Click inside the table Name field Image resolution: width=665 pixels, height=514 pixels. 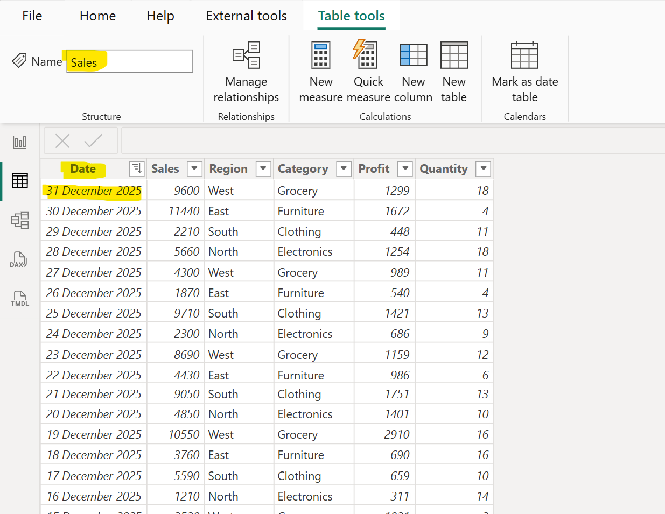129,61
